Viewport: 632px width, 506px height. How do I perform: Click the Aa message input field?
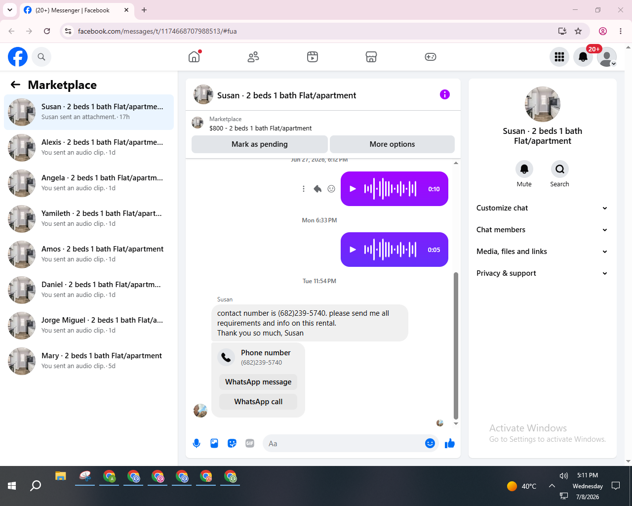tap(344, 443)
